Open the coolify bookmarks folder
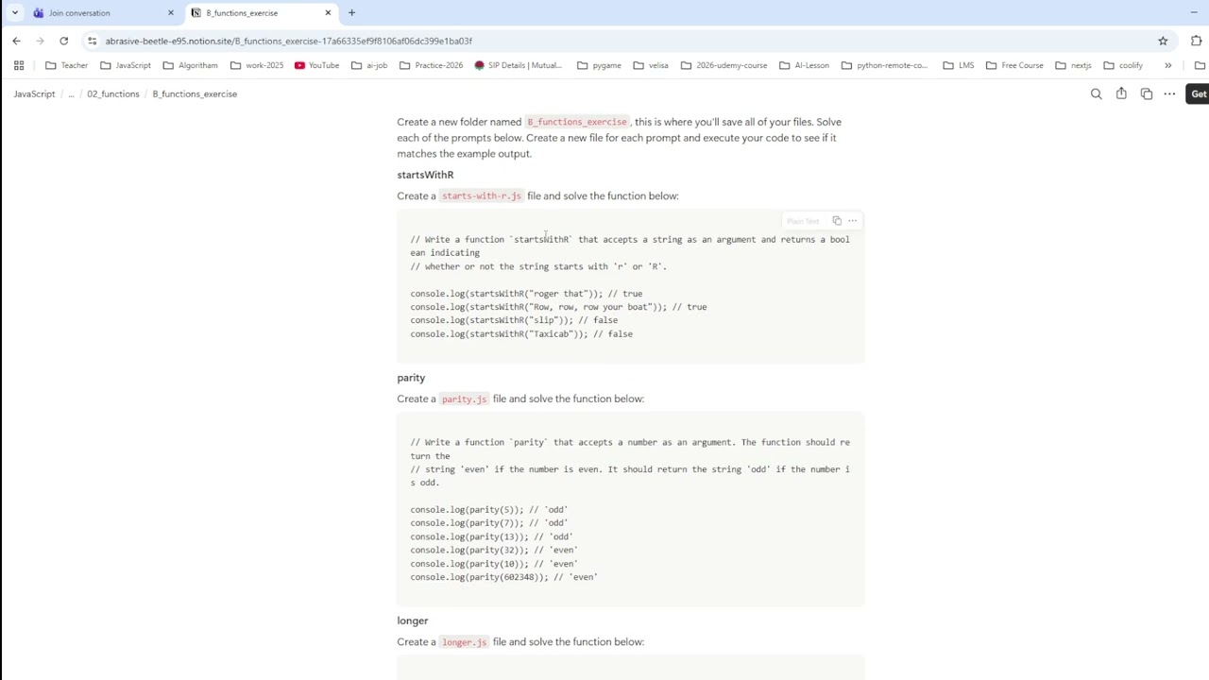The height and width of the screenshot is (680, 1209). [1122, 65]
